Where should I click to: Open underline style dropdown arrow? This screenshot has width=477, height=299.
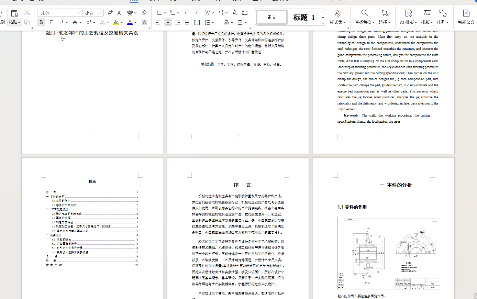pyautogui.click(x=67, y=22)
